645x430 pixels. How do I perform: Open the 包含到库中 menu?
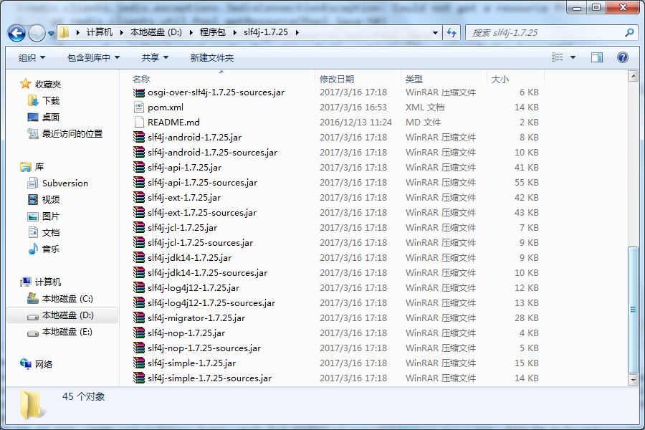coord(93,58)
